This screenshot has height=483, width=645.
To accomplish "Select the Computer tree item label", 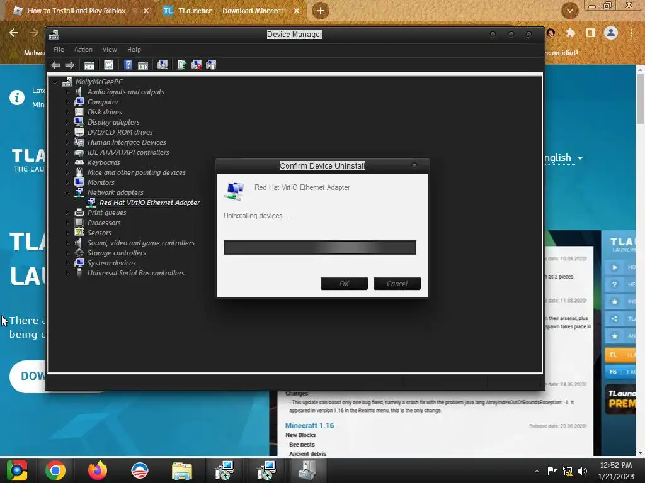I will click(x=103, y=102).
